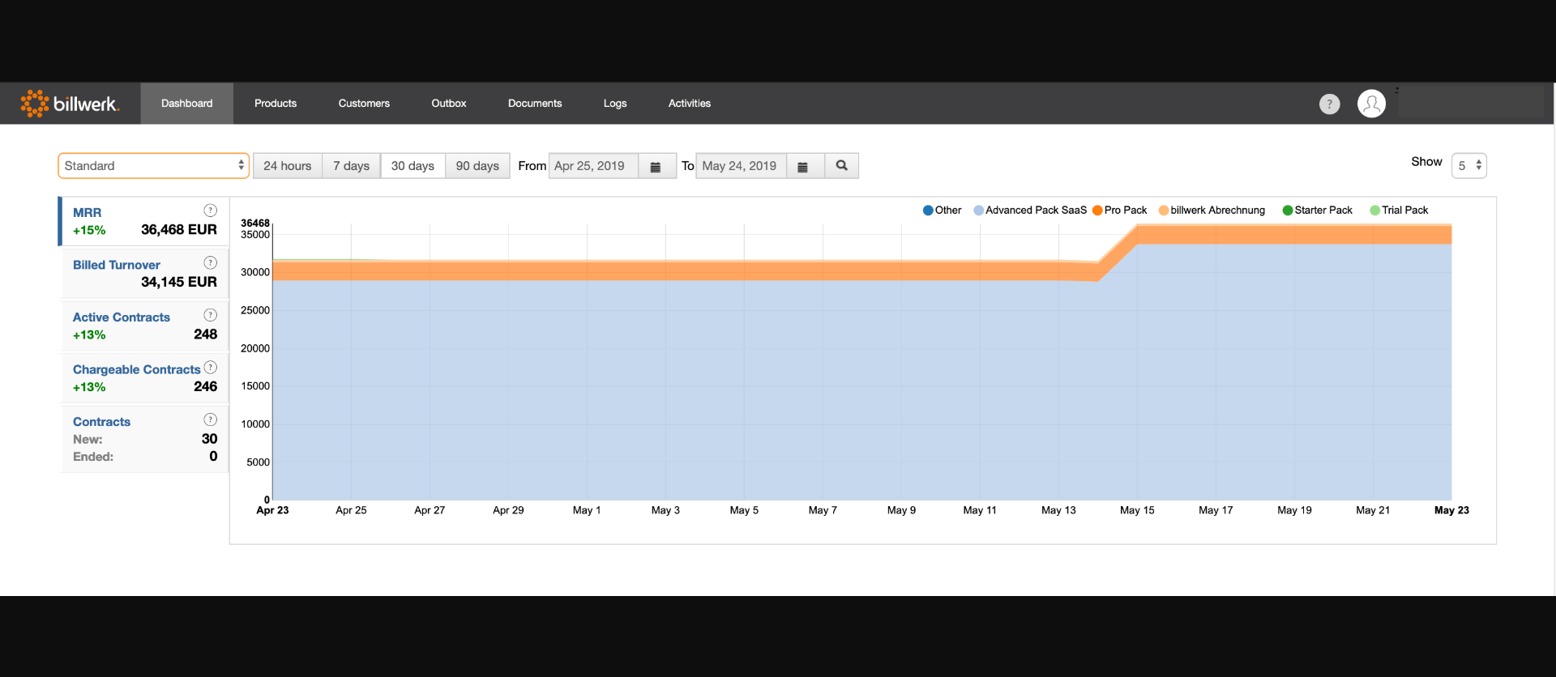Open the user profile avatar menu
Image resolution: width=1556 pixels, height=677 pixels.
(1371, 104)
